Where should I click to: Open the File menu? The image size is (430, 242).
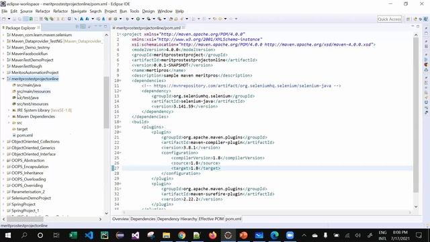coord(5,11)
